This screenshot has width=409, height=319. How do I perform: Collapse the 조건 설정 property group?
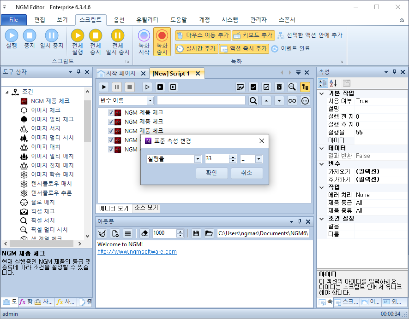(322, 219)
